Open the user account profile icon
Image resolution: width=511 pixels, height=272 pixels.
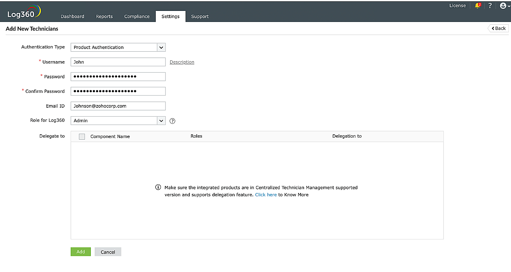[503, 6]
